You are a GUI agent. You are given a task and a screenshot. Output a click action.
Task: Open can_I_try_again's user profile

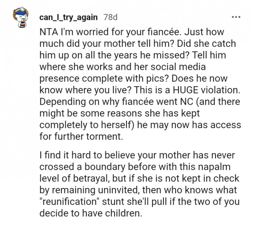point(69,17)
